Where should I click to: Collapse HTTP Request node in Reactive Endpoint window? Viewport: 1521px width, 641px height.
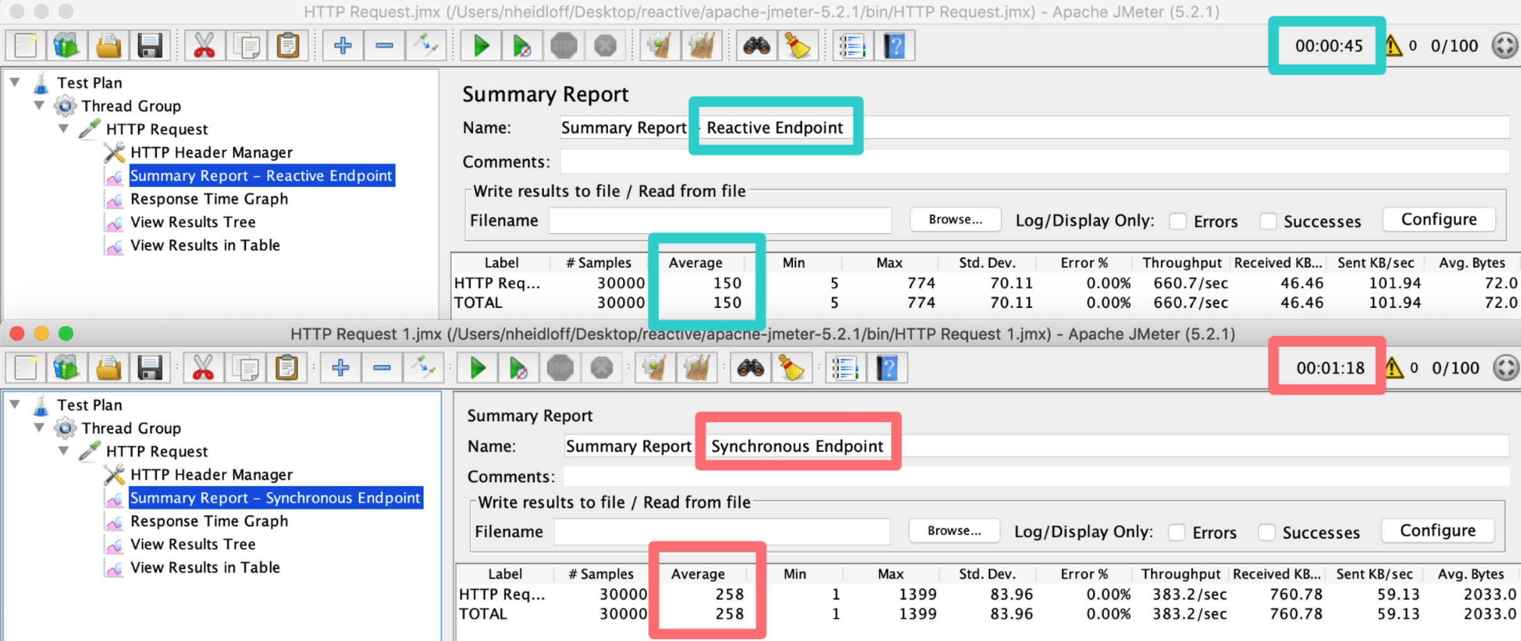tap(63, 129)
